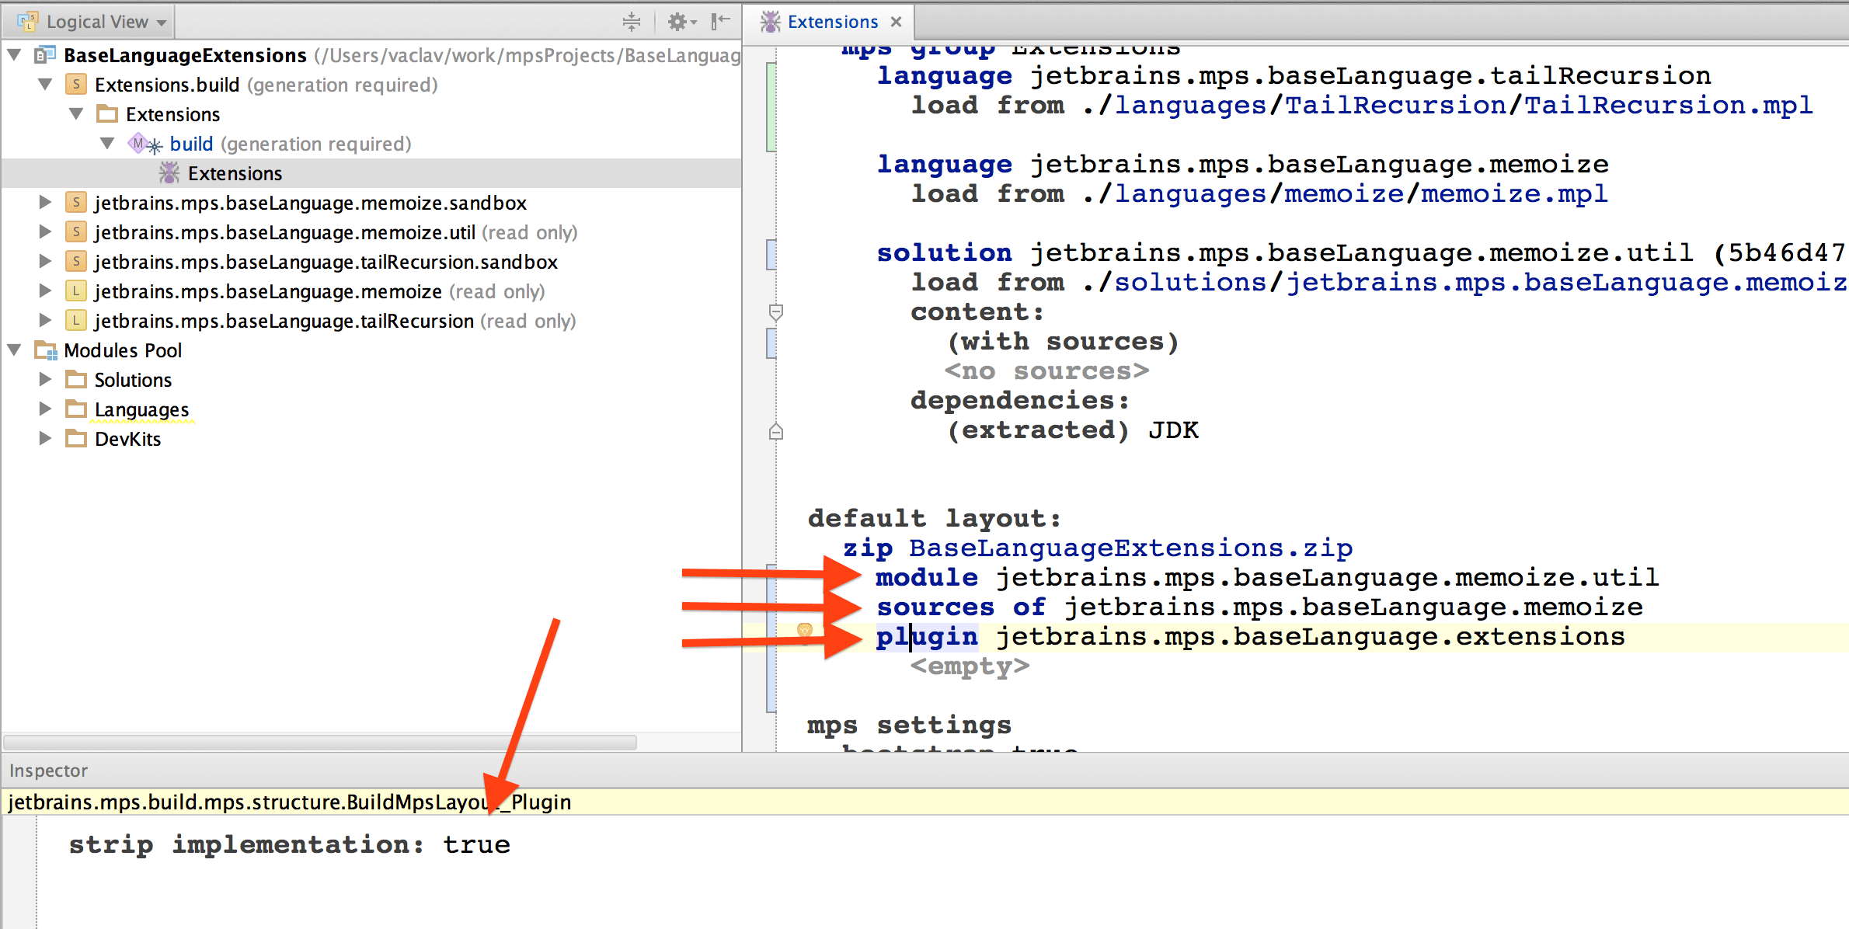Toggle fold marker next to content line

(775, 312)
